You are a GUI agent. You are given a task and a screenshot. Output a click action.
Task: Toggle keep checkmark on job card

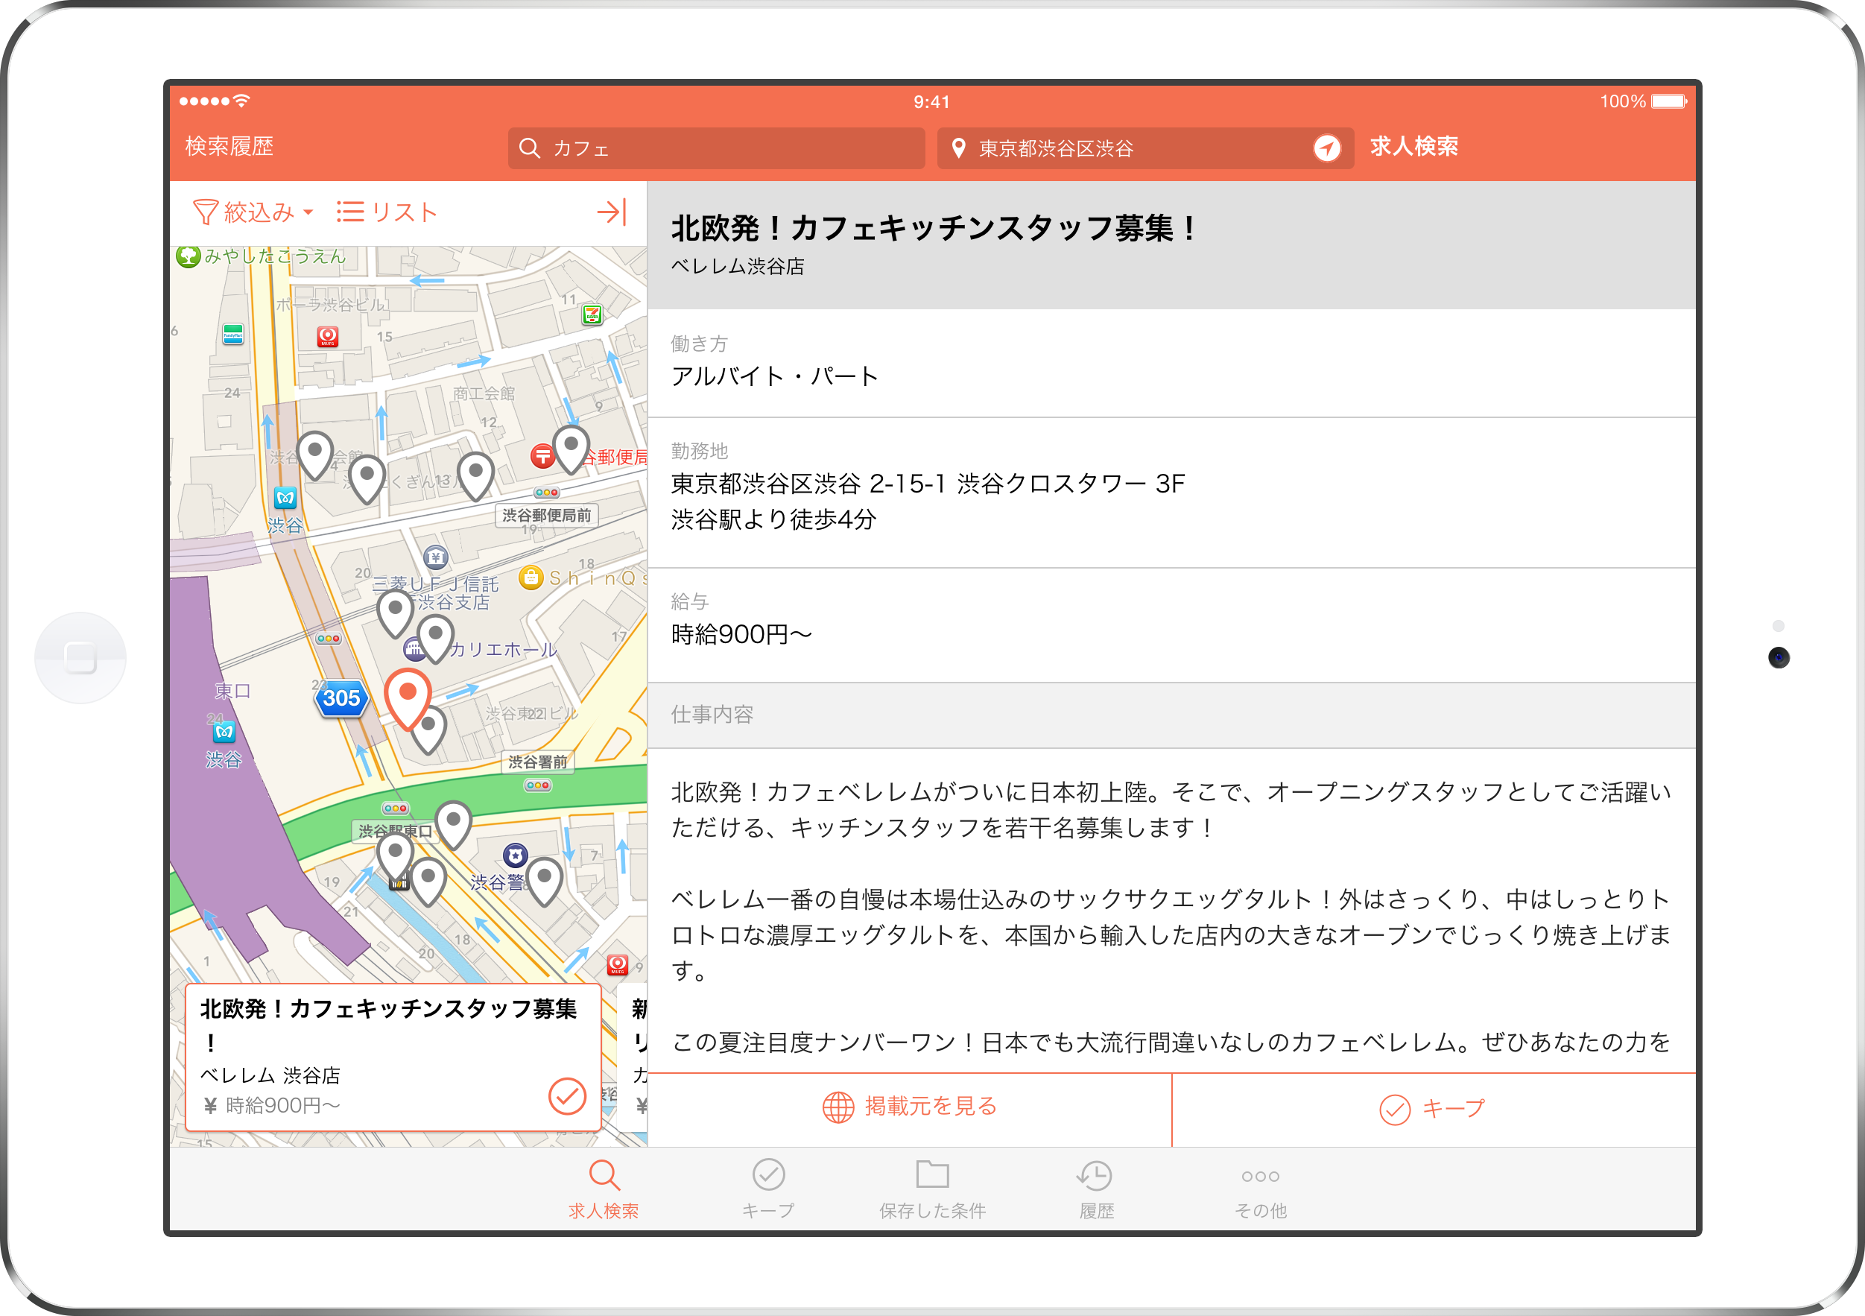566,1096
